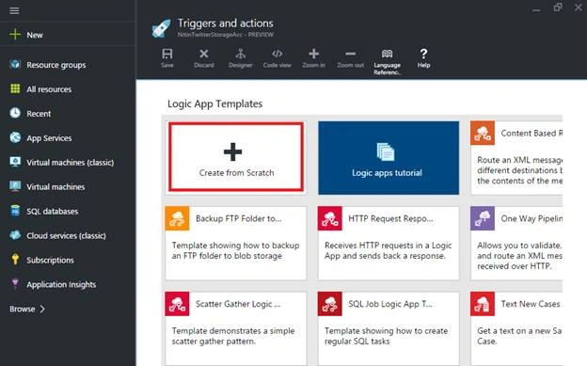Select New in the sidebar
The height and width of the screenshot is (366, 587).
(35, 35)
